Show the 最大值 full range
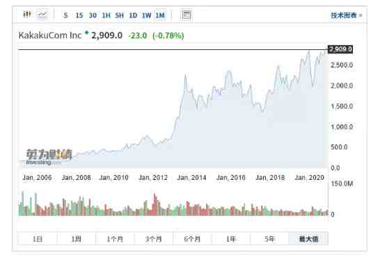The width and height of the screenshot is (378, 257). (x=308, y=239)
